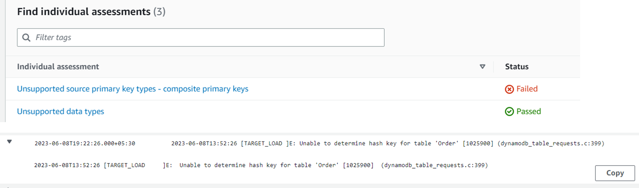Click the red Failed status icon
639x188 pixels.
coord(509,89)
